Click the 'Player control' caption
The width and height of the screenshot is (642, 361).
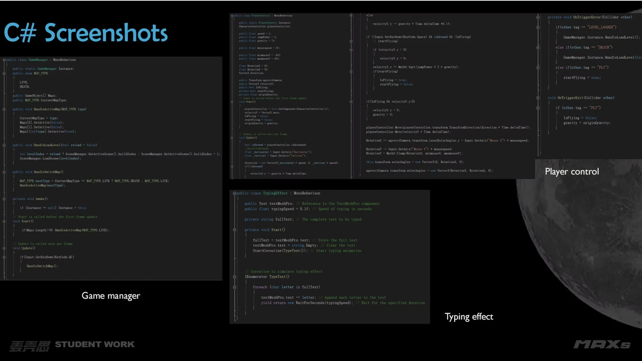click(572, 171)
